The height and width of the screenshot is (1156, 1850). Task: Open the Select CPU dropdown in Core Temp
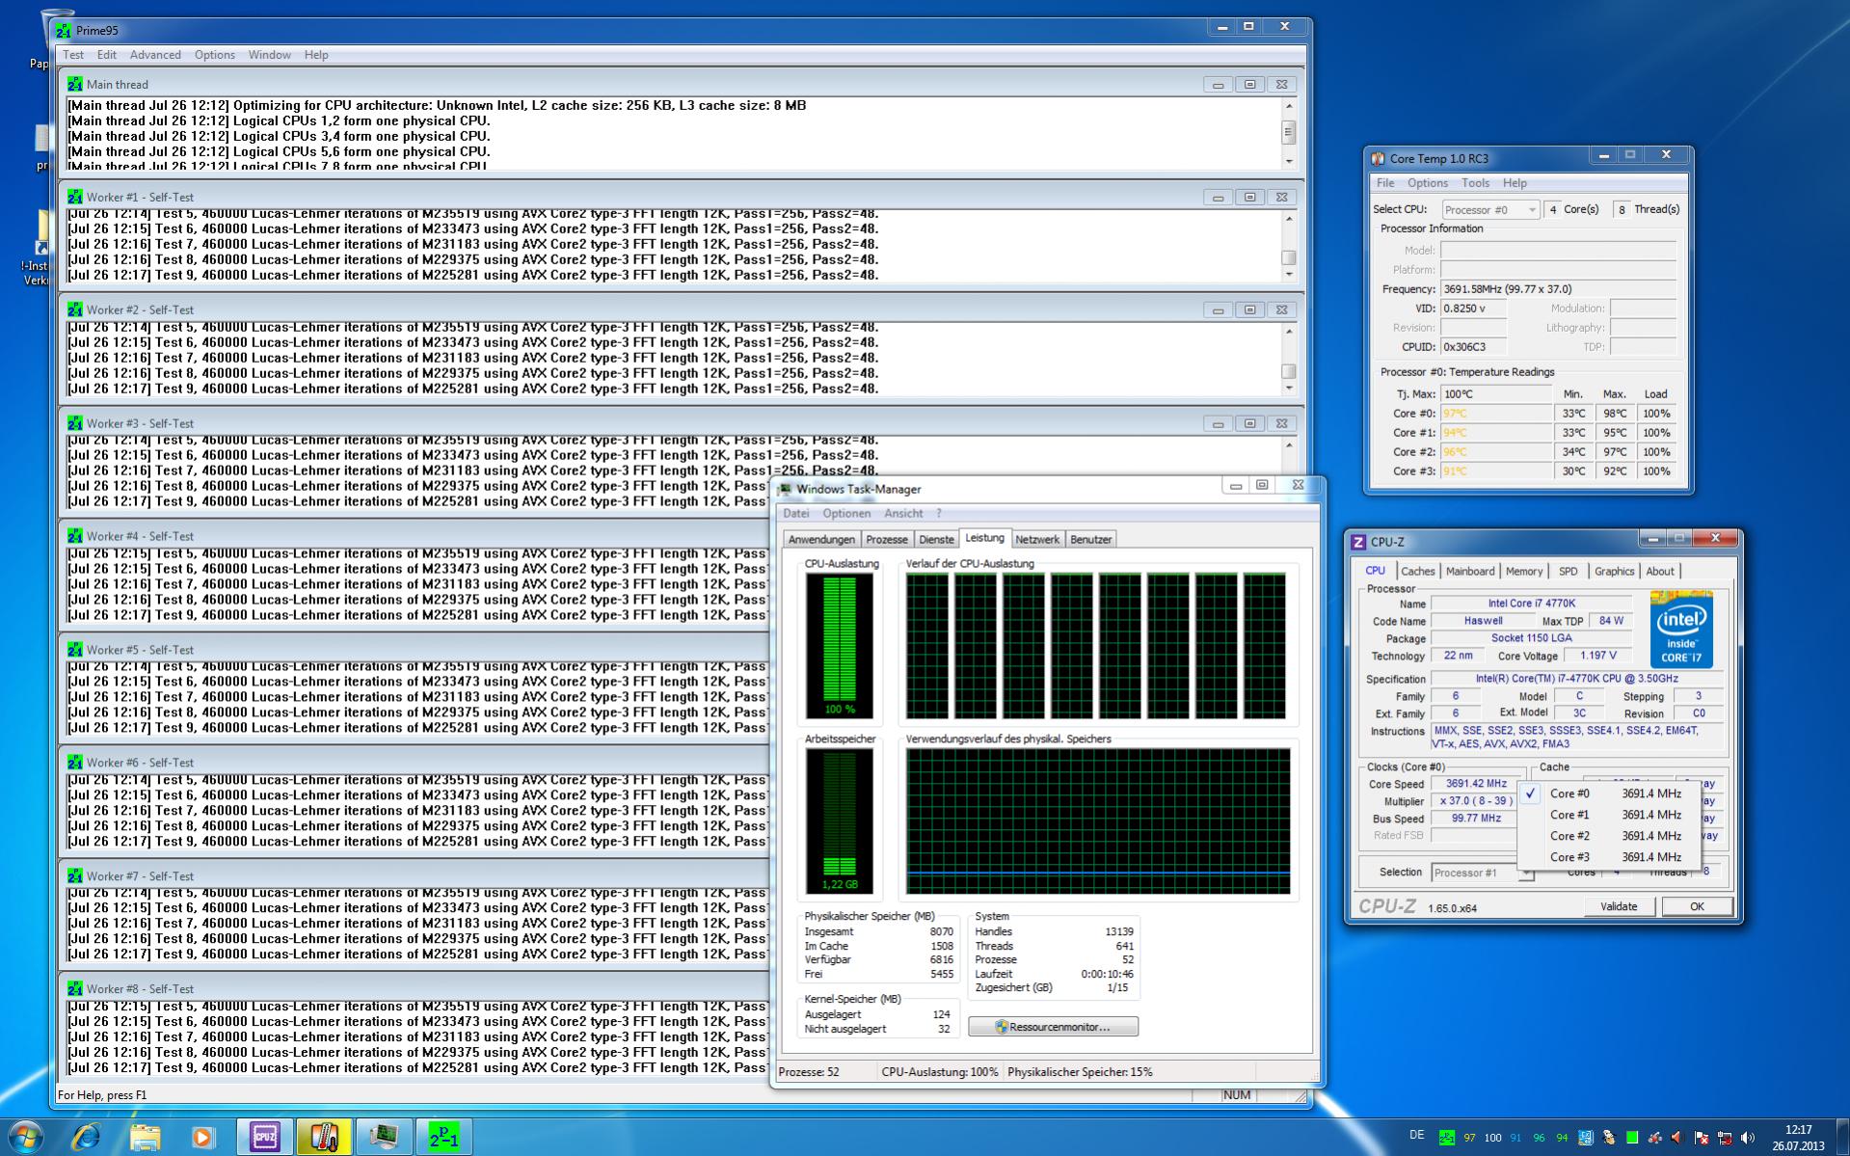[1490, 209]
